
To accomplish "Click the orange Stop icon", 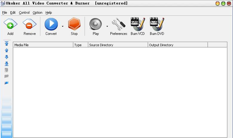I will point(74,24).
